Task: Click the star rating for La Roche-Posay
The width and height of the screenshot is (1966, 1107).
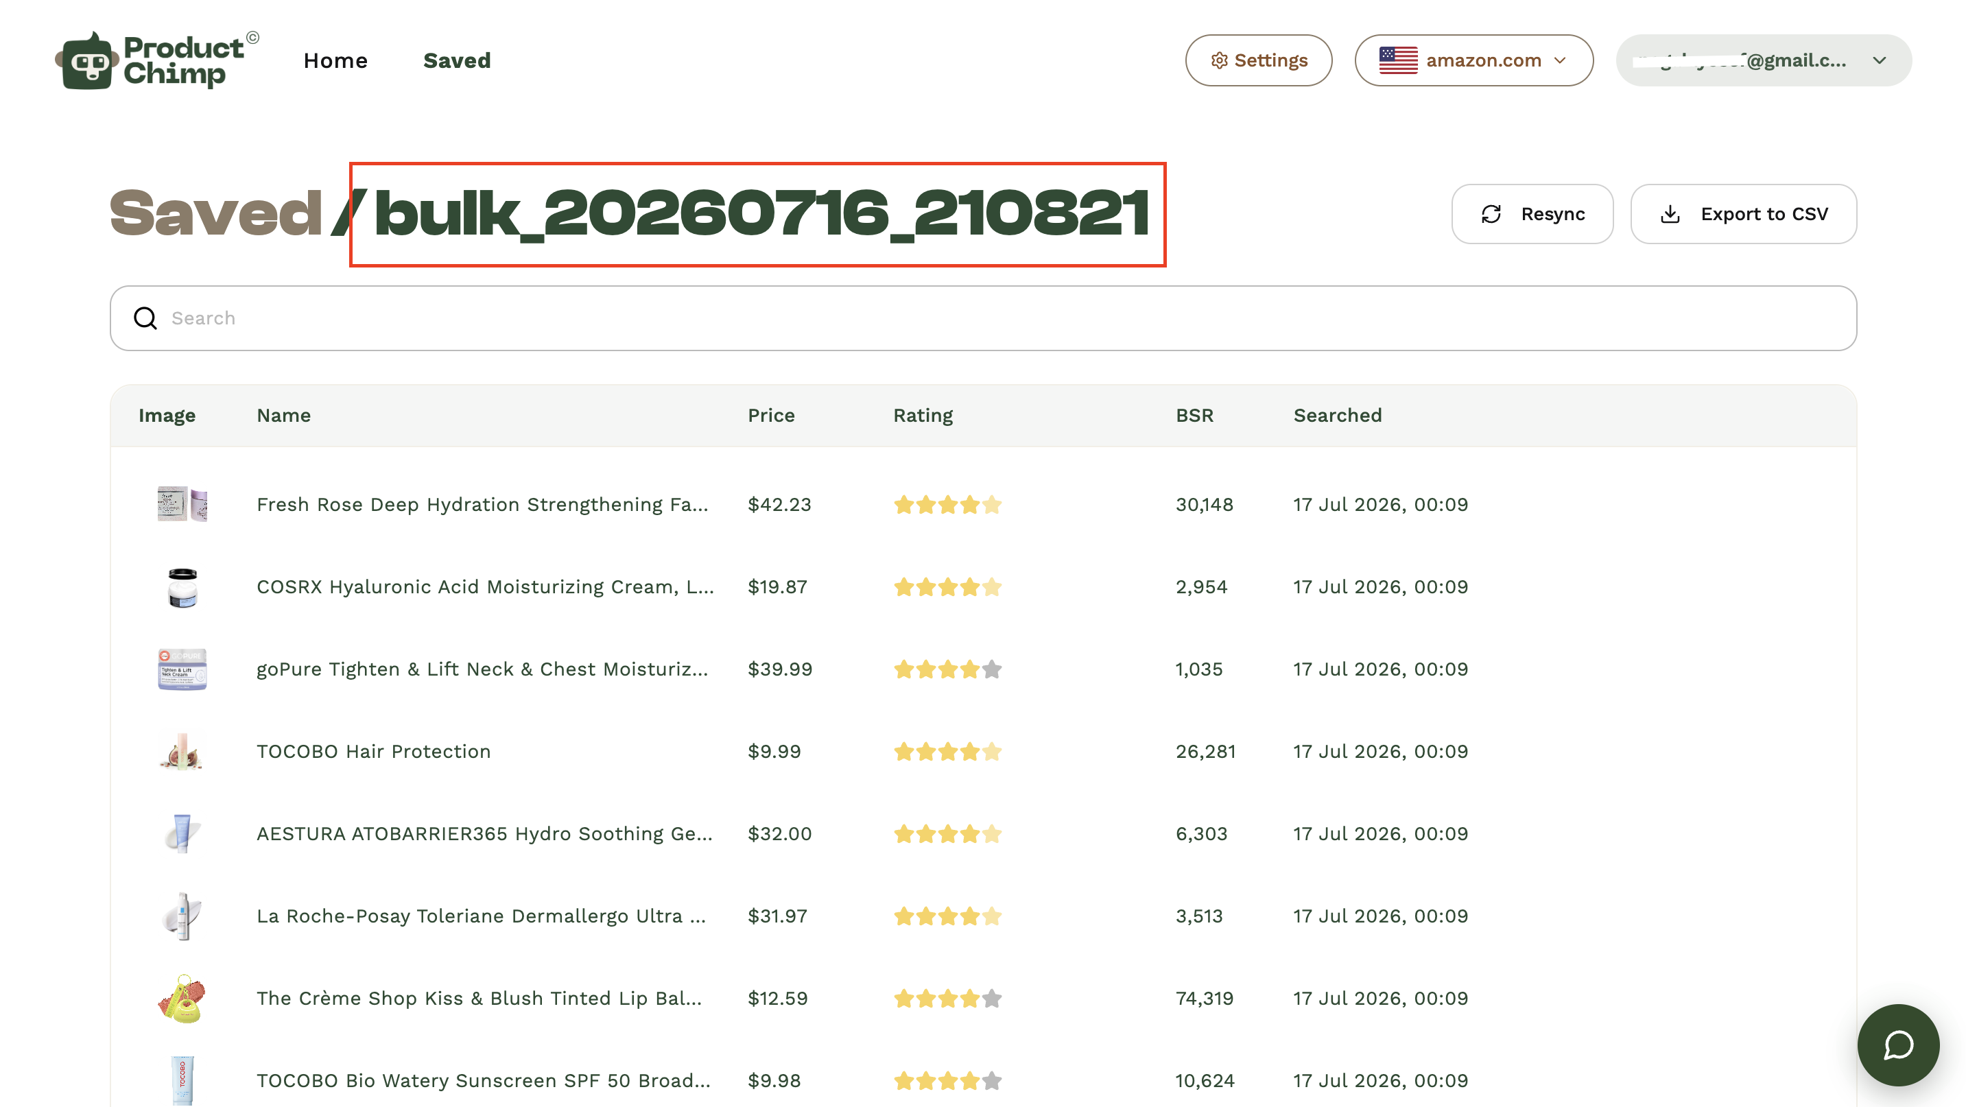Action: coord(947,916)
